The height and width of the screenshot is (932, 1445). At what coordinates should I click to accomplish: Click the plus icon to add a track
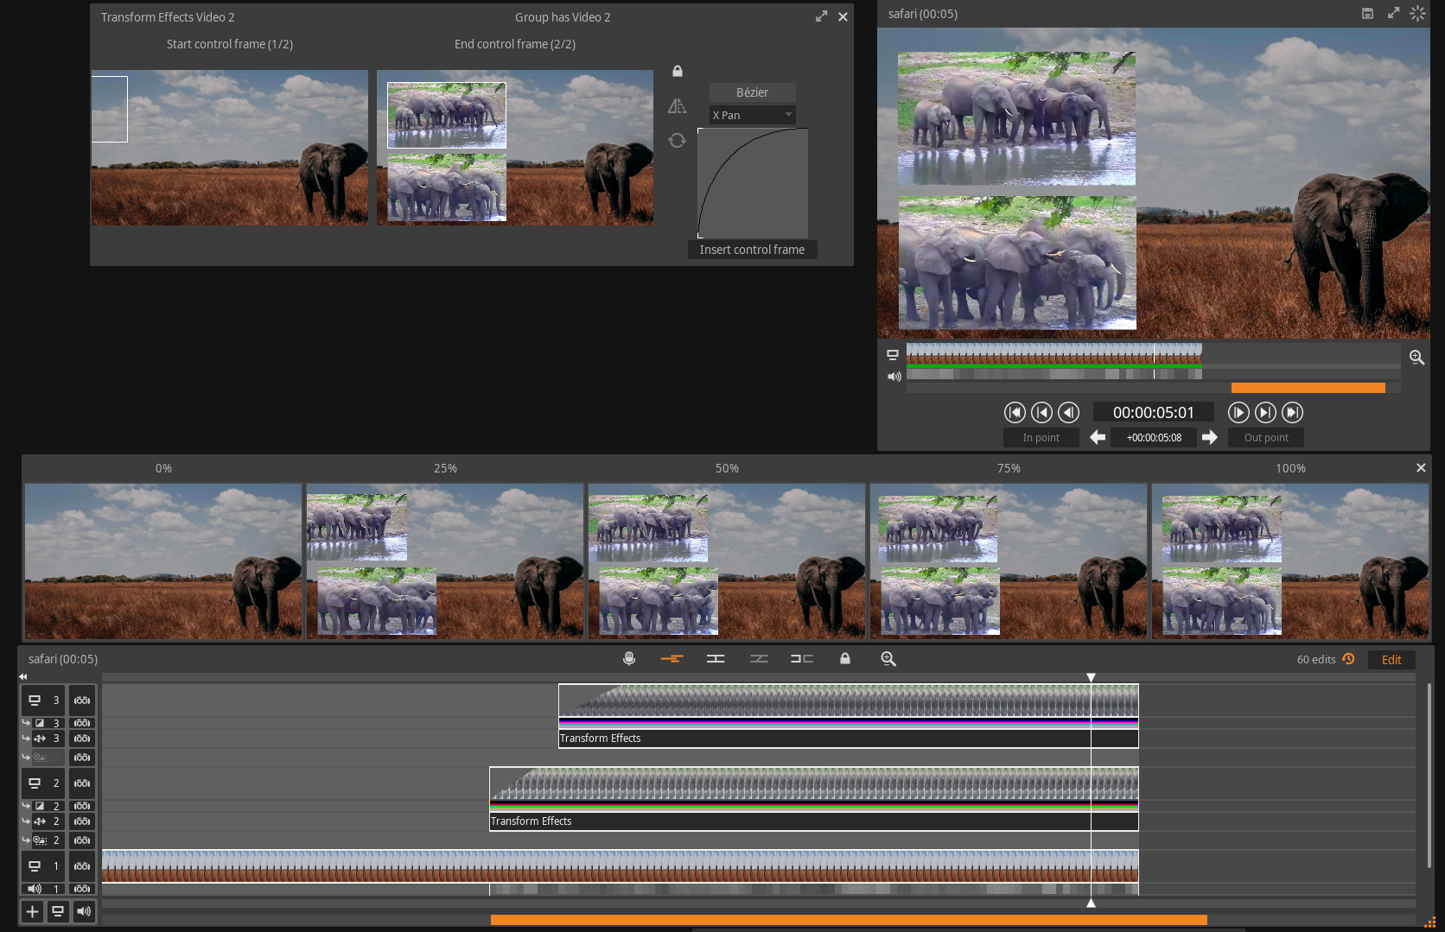point(32,911)
